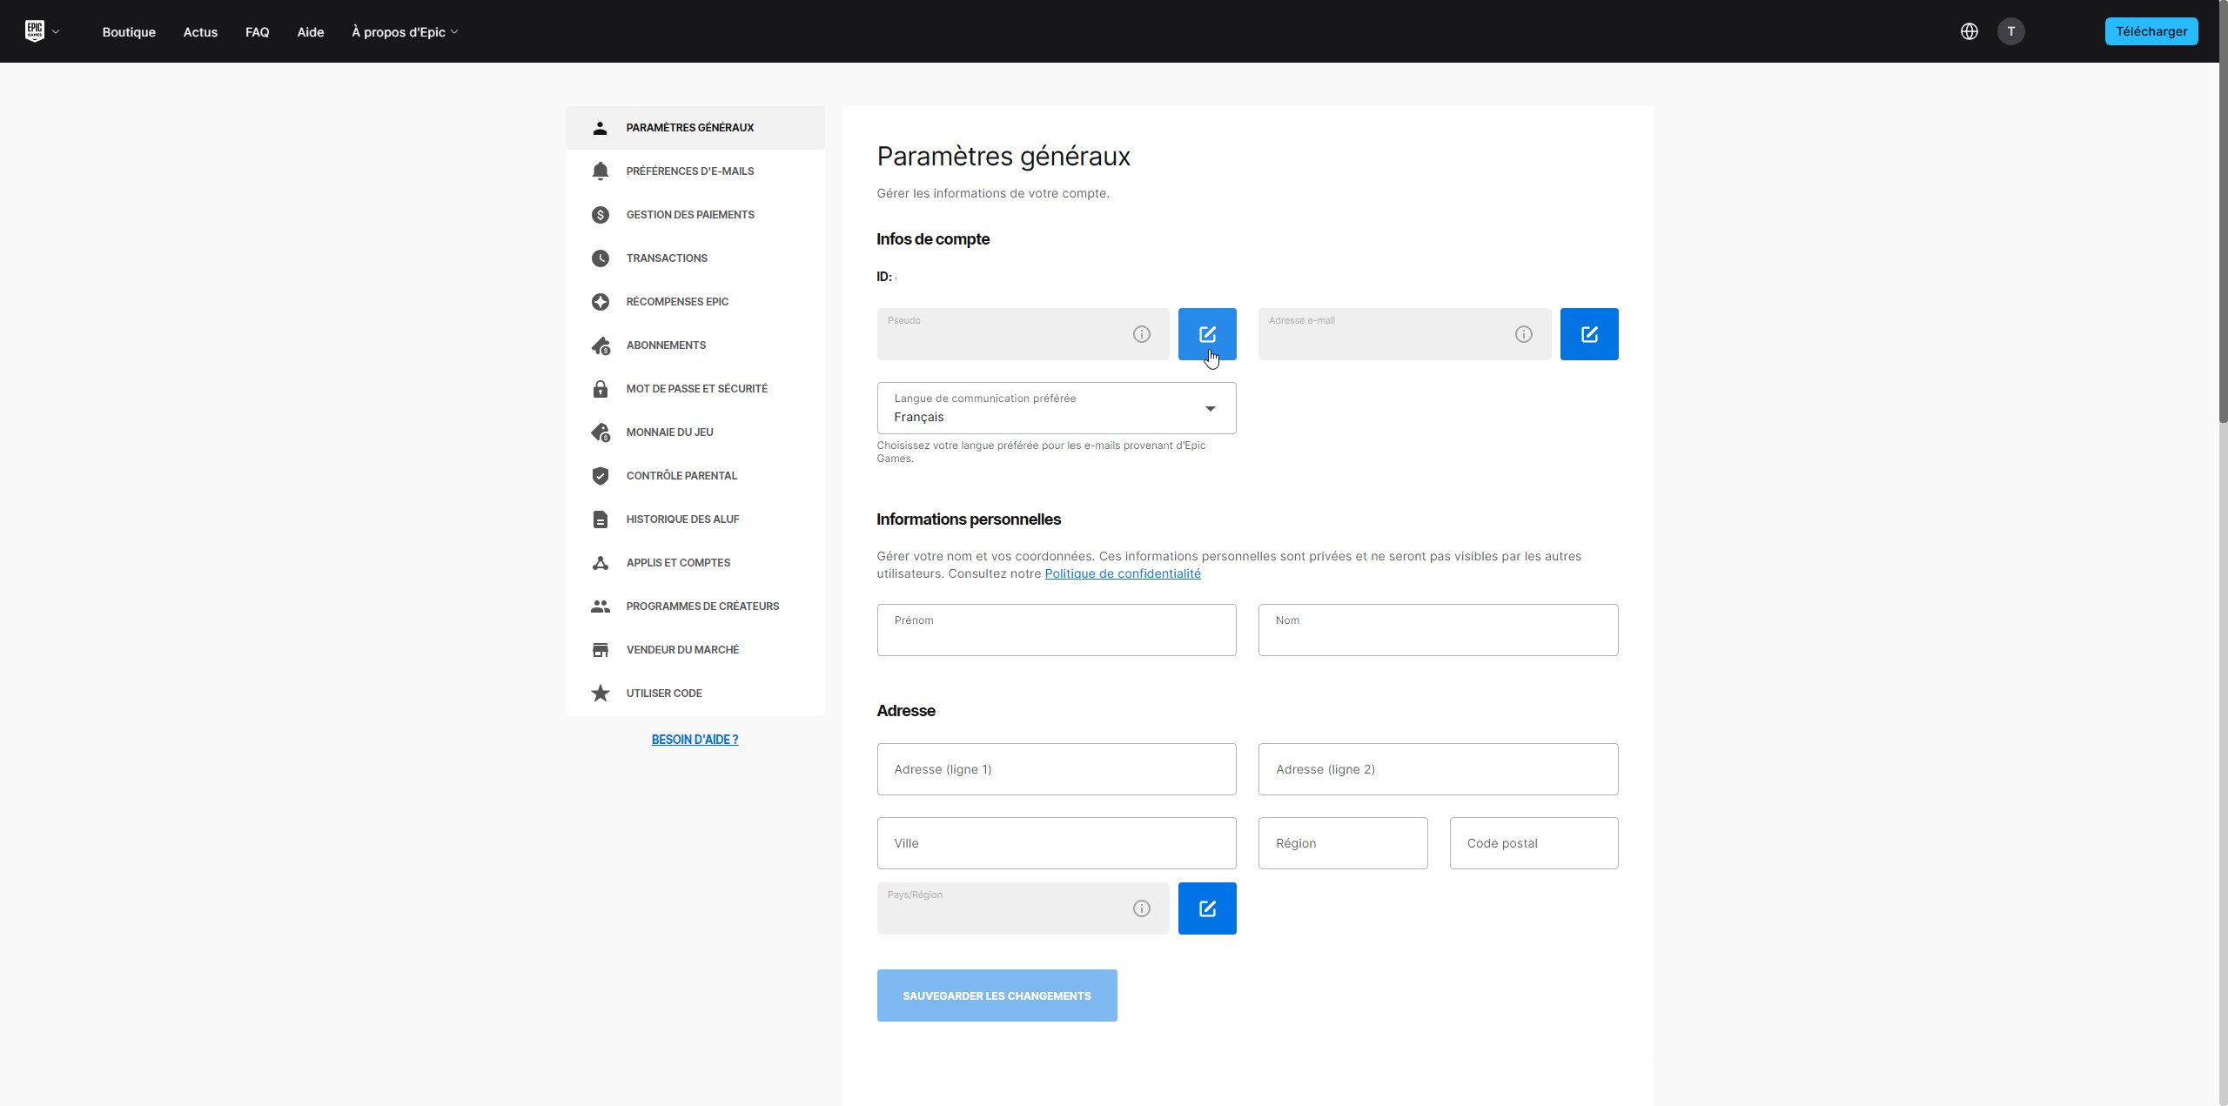Viewport: 2228px width, 1106px height.
Task: Select Utiliser code in sidebar
Action: 663,694
